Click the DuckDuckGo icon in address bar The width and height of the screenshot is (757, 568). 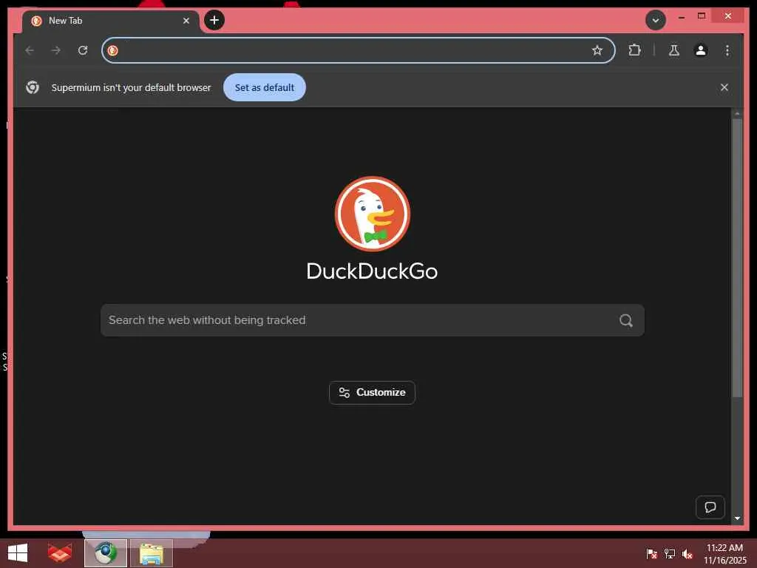click(113, 50)
